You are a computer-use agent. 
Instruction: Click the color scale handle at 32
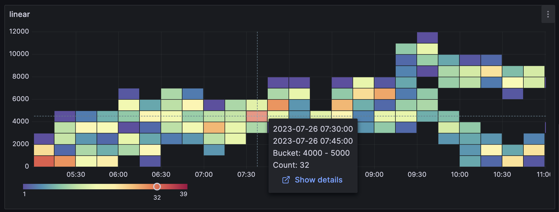(x=157, y=187)
